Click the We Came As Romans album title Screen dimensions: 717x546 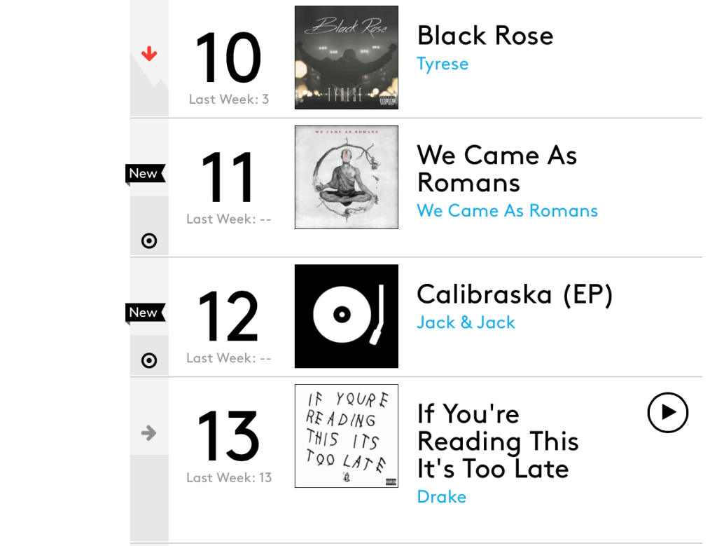click(496, 168)
